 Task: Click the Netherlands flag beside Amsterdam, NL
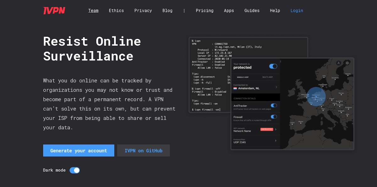pos(235,89)
